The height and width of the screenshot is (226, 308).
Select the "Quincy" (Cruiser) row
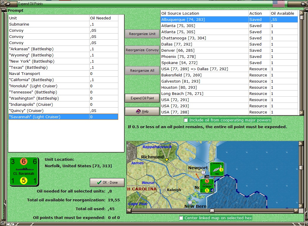[63, 111]
